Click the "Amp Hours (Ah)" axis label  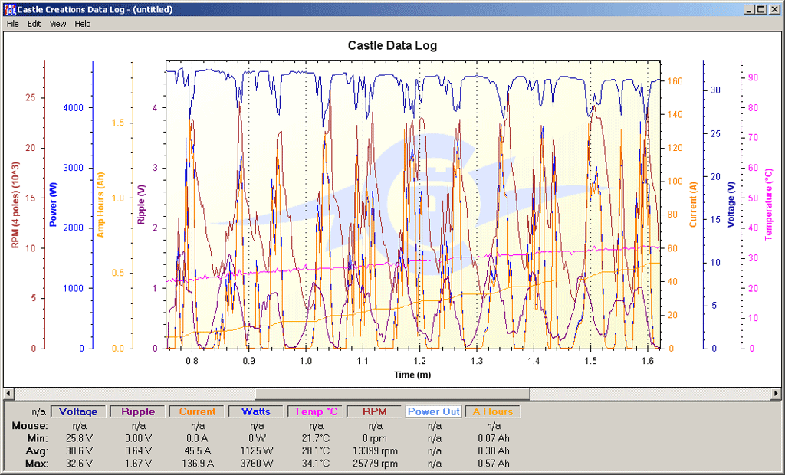coord(100,205)
